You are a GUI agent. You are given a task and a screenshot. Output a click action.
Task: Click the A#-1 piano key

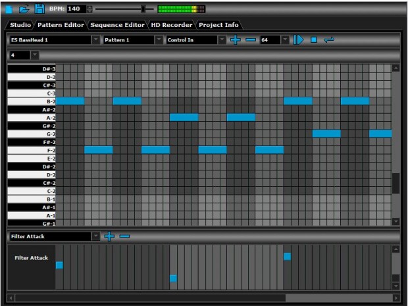32,207
